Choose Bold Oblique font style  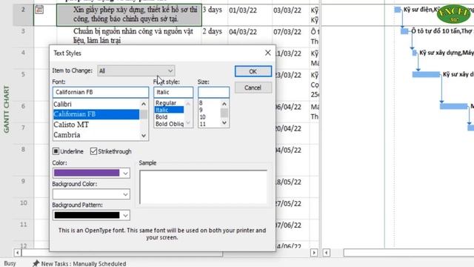coord(170,124)
